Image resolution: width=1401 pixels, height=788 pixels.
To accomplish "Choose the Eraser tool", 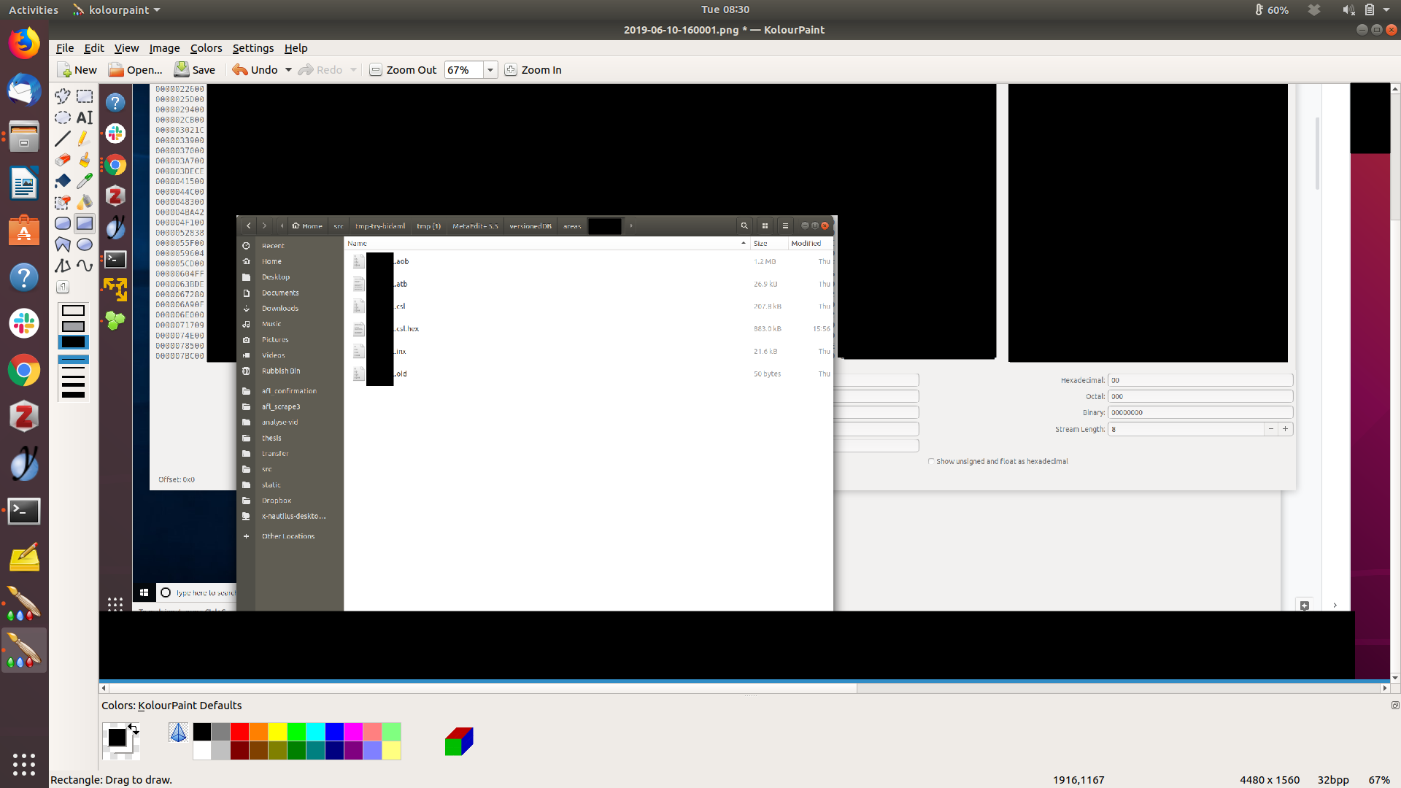I will click(63, 160).
